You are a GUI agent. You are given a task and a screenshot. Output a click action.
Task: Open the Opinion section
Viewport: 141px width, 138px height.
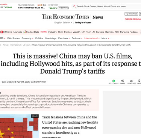pos(109,32)
